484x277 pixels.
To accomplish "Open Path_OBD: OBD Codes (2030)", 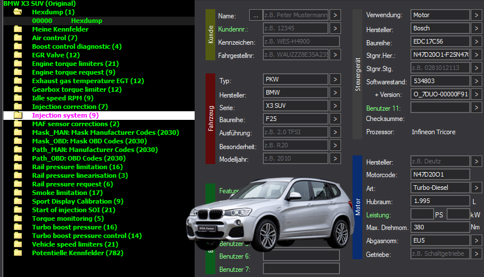I will (x=79, y=158).
